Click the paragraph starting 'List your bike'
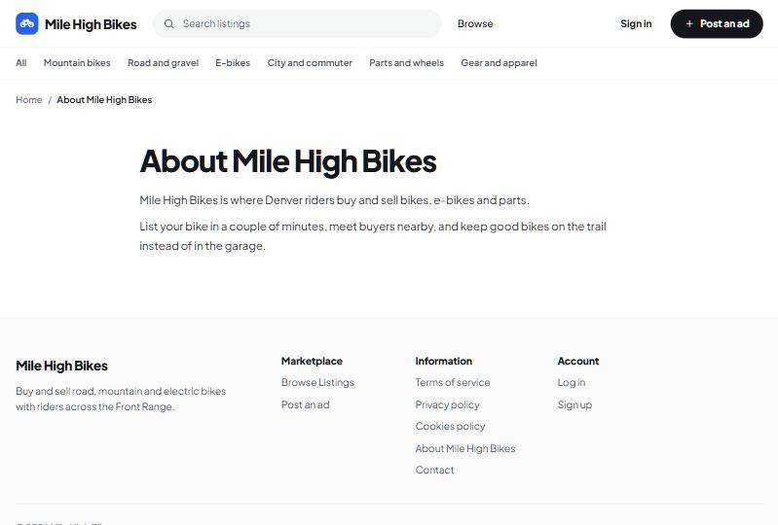Viewport: 778px width, 525px height. (373, 236)
